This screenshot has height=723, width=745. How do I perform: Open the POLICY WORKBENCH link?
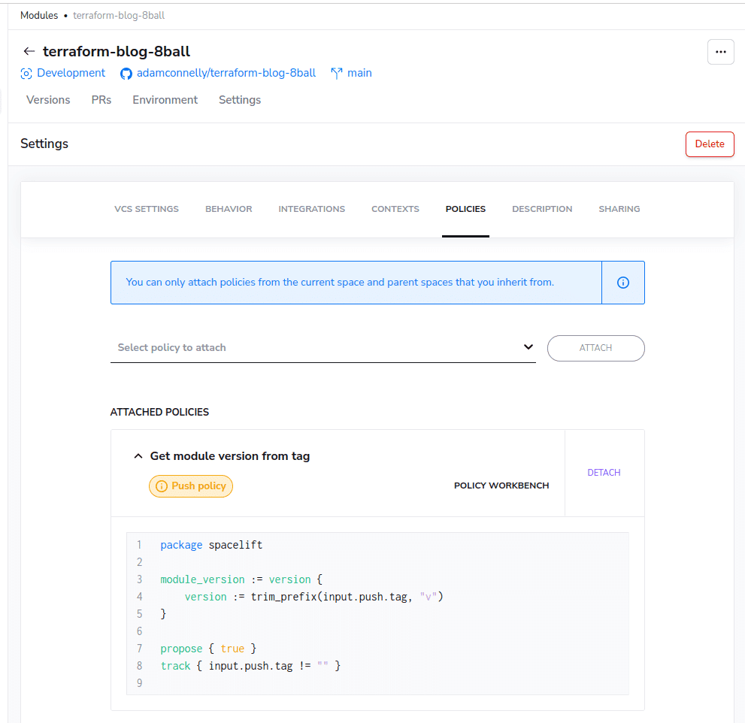click(501, 486)
